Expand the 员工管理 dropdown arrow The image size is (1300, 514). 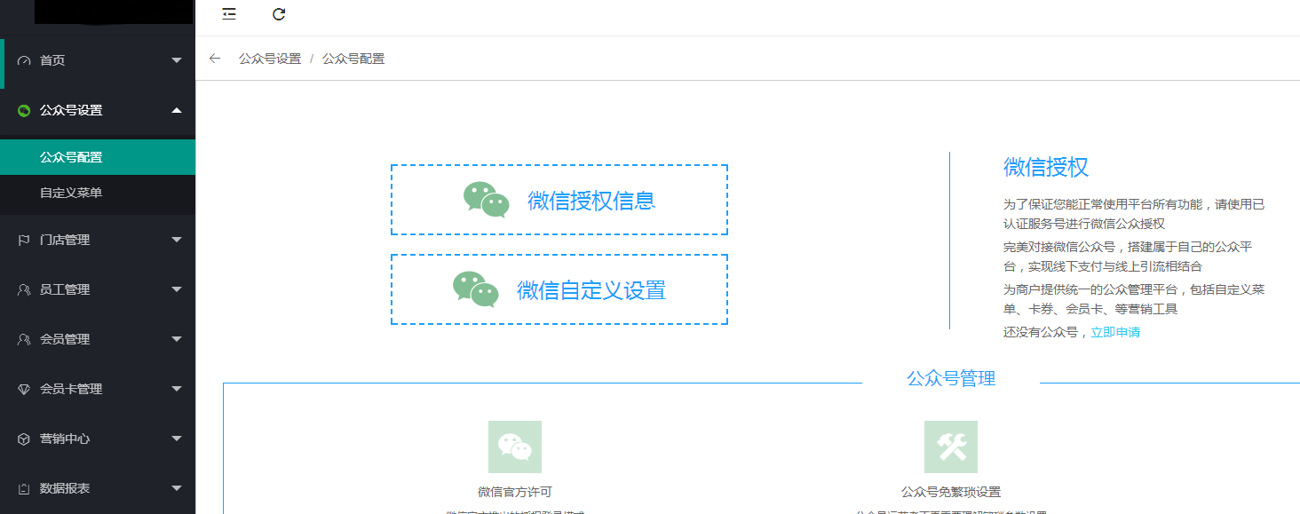click(177, 289)
